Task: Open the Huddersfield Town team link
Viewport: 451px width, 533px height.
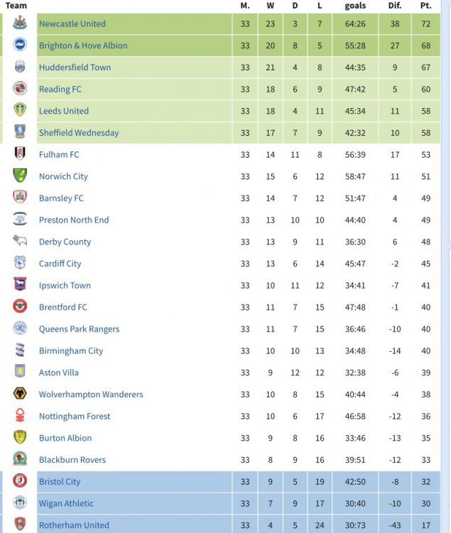Action: (75, 68)
